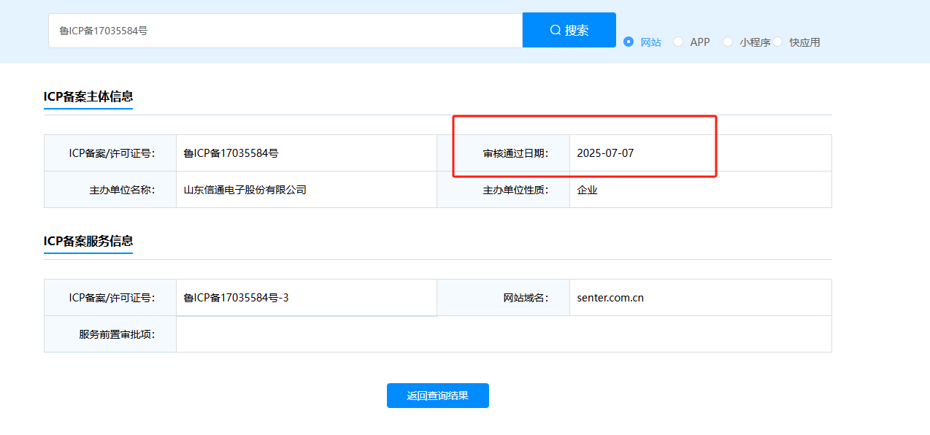Click the 返回查询结果 button
The image size is (930, 435).
[438, 396]
